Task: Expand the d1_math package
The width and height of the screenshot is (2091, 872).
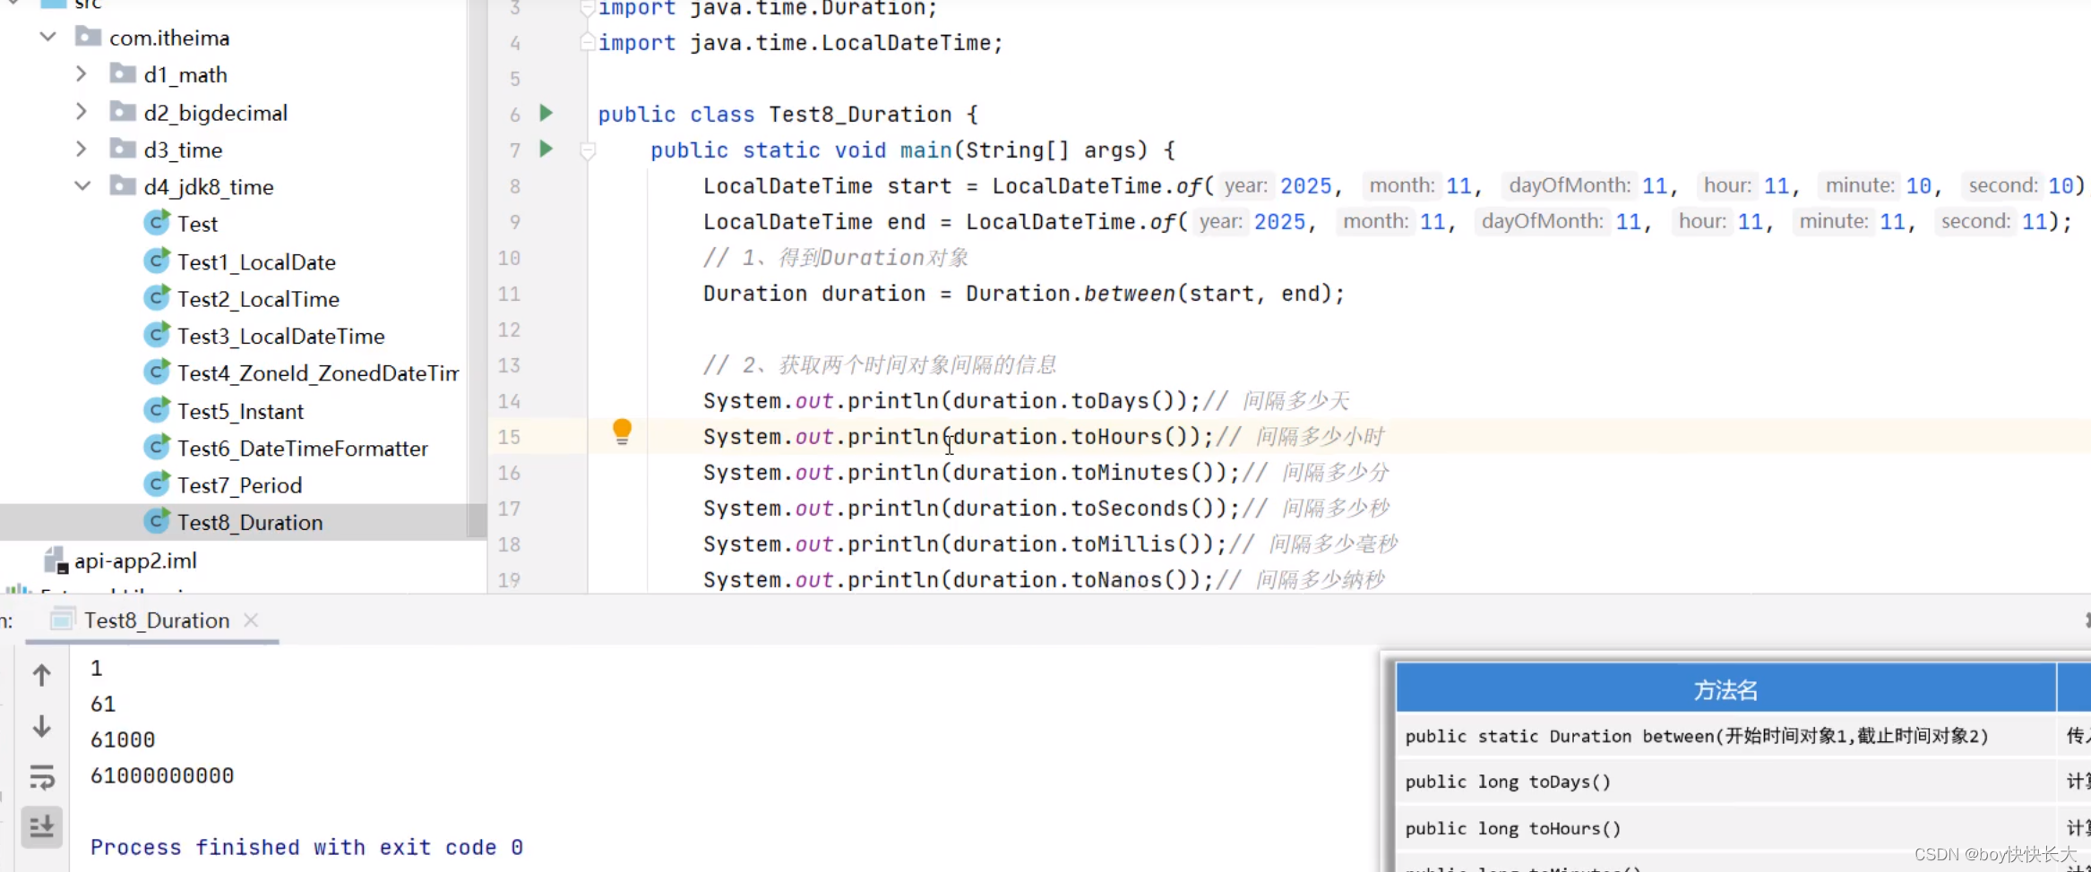Action: (x=82, y=73)
